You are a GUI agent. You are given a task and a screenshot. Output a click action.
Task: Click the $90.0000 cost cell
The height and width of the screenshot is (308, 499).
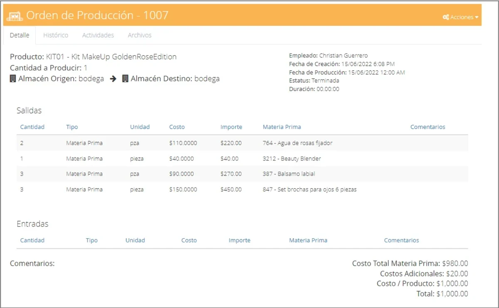pos(181,174)
